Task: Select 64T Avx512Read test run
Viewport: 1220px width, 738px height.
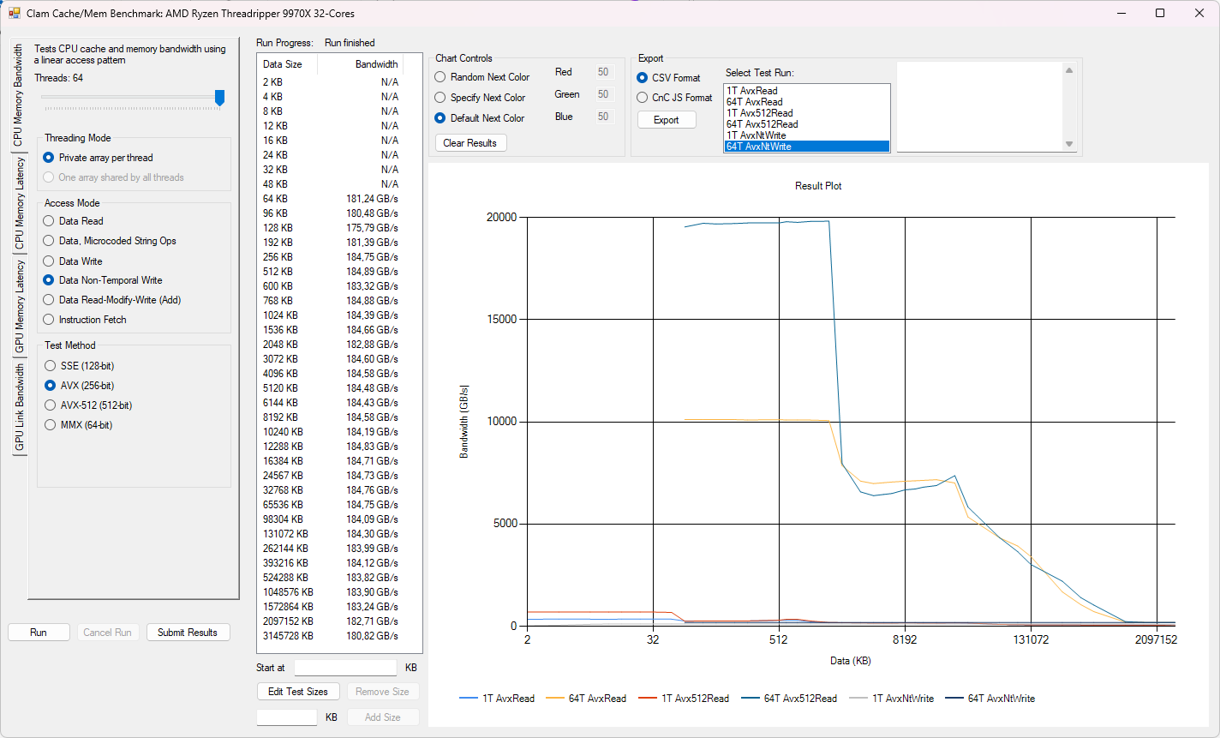Action: pos(806,124)
